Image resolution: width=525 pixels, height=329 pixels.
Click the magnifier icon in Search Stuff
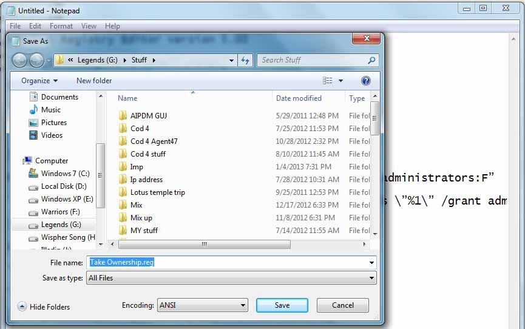tap(371, 60)
